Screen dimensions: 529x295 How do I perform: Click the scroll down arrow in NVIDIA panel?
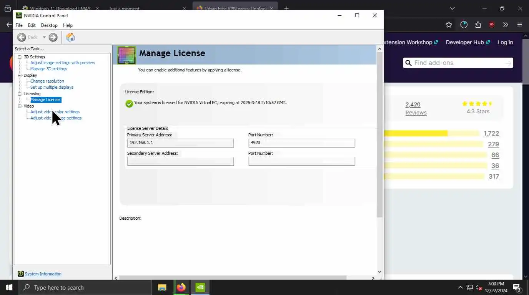(x=379, y=272)
